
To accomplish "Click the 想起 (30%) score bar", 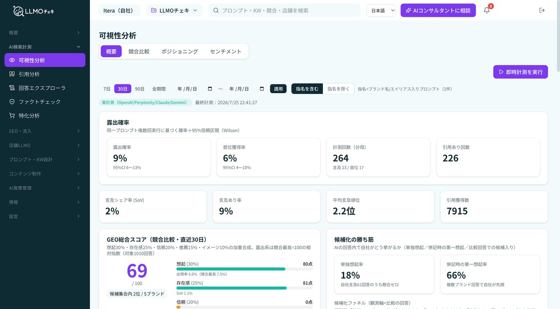I will [244, 269].
